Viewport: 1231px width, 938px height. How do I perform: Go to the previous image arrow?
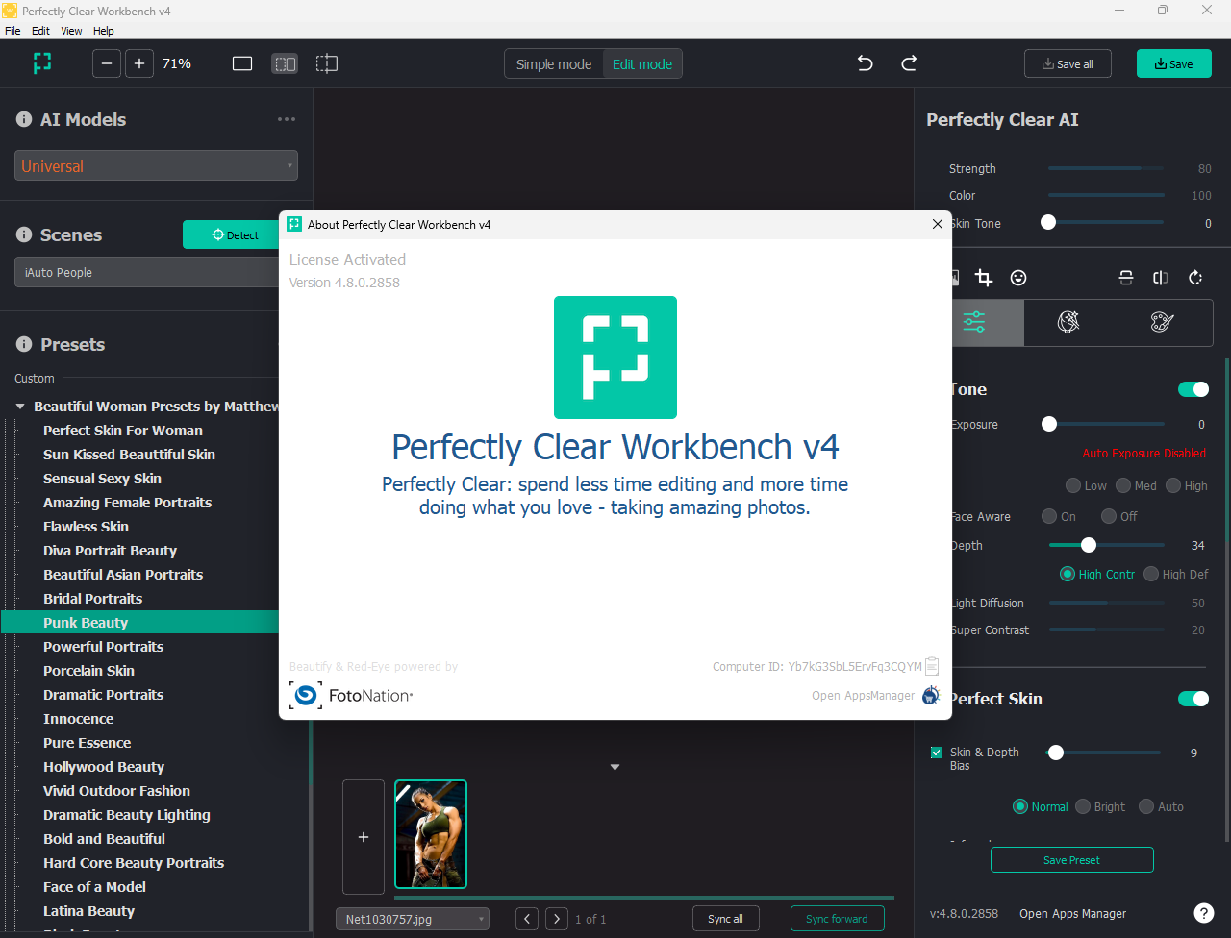tap(527, 919)
